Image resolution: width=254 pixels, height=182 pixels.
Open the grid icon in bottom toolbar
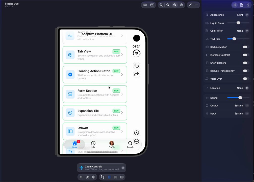[81, 177]
